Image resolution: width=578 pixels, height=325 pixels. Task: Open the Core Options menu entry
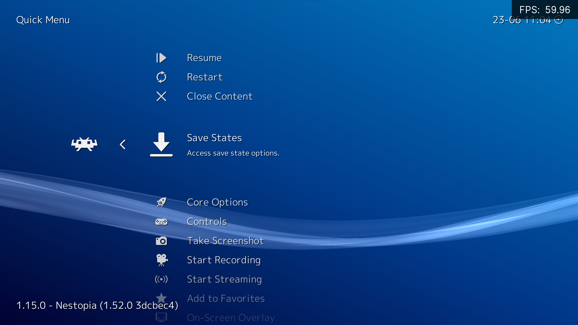(217, 202)
